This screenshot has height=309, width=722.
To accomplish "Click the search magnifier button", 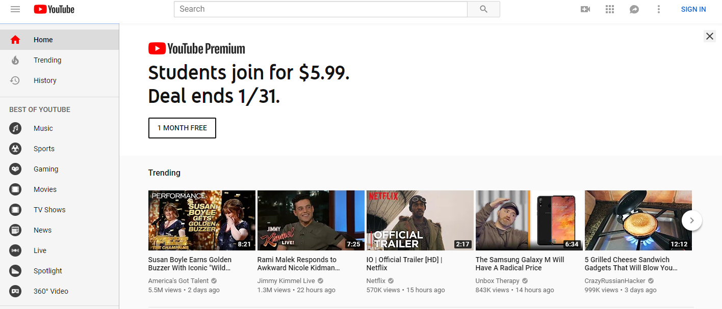I will (x=483, y=9).
